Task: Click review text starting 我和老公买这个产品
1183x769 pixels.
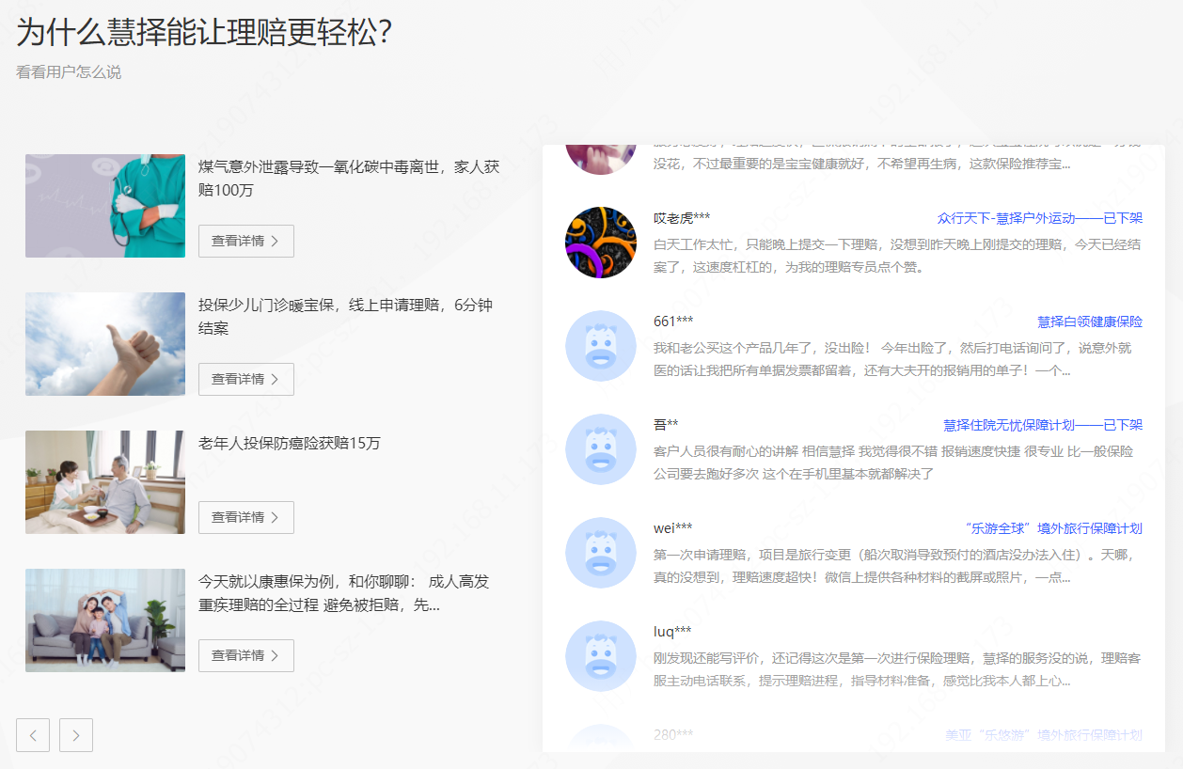Action: click(x=892, y=359)
